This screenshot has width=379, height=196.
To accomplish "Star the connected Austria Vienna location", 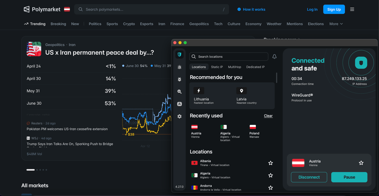I will coord(361,163).
